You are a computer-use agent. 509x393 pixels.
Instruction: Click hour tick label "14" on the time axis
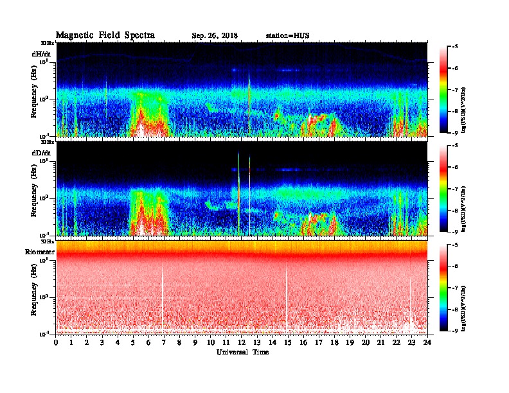[x=272, y=342]
